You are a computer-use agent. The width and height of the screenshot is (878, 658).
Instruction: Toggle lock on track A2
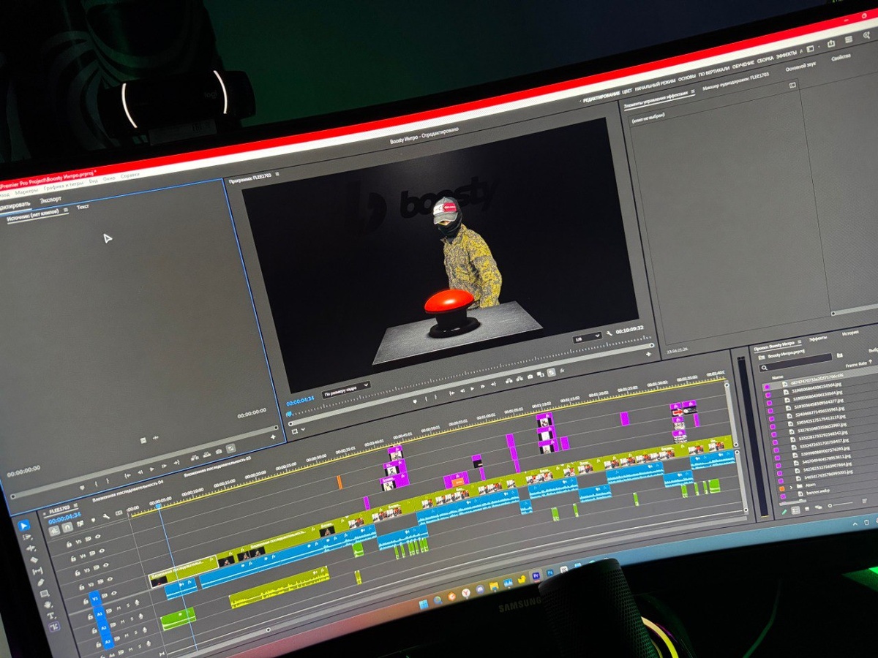click(94, 630)
